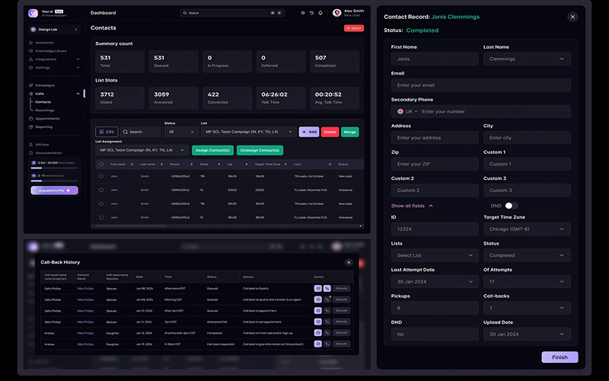
Task: Click the Knowledge Library sidebar icon
Action: (x=30, y=51)
